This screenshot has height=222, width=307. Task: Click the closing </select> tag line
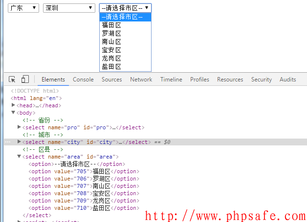pyautogui.click(x=37, y=215)
